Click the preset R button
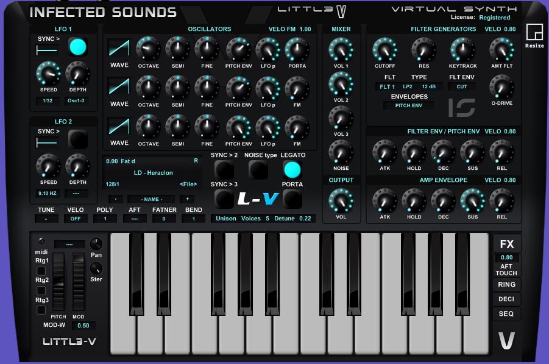549x364 pixels. pyautogui.click(x=196, y=161)
